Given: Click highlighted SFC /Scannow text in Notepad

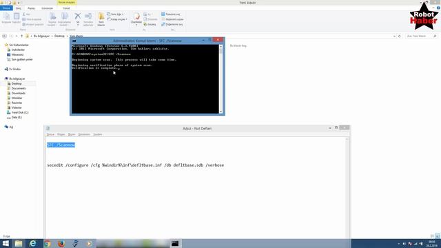Looking at the screenshot, I should [61, 145].
